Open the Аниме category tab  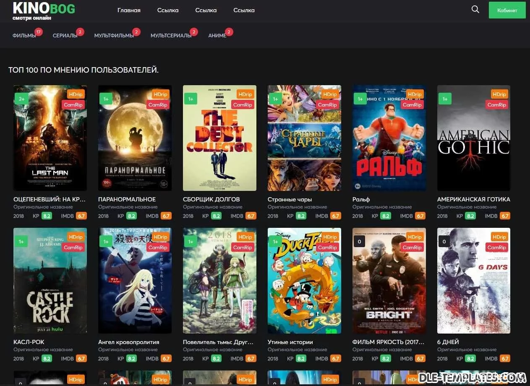click(217, 36)
